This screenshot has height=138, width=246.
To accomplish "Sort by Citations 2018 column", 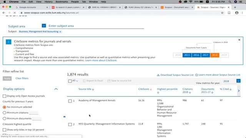I will pyautogui.click(x=188, y=90).
